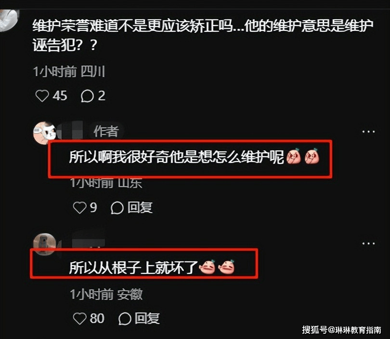390x339 pixels.
Task: Click 回复 under the 80-likes reply
Action: tap(147, 319)
